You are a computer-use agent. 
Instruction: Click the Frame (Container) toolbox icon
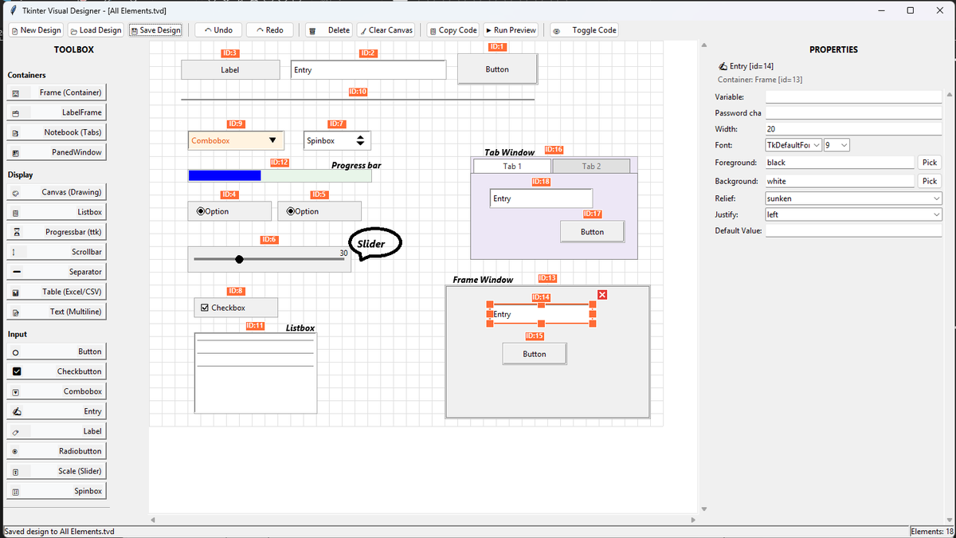tap(15, 93)
